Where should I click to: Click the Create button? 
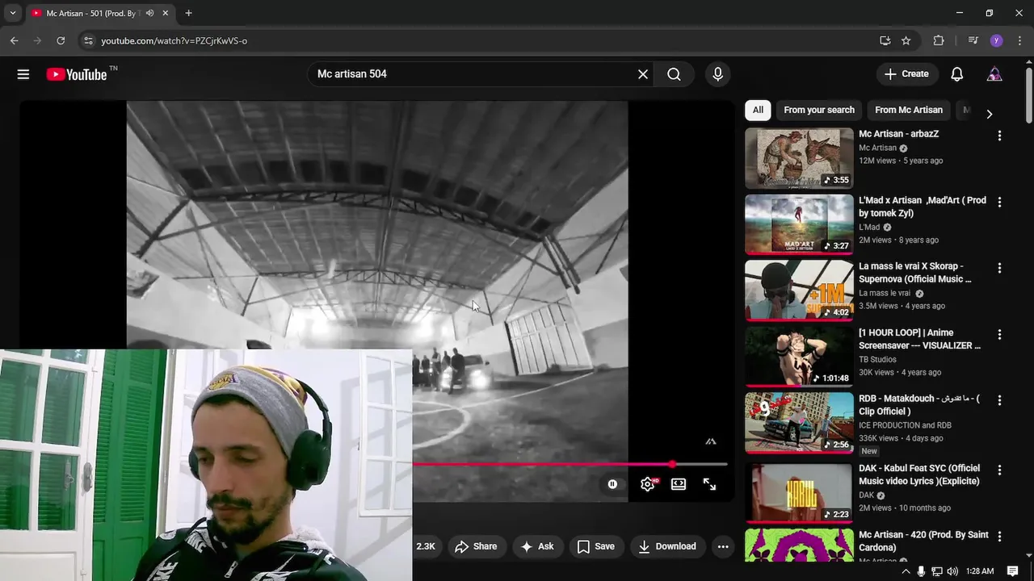[x=907, y=74]
